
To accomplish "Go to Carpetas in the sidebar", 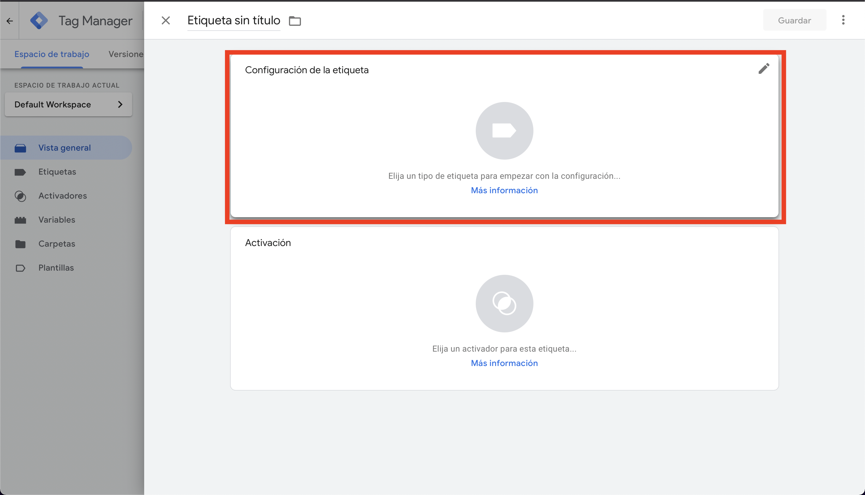I will coord(56,244).
